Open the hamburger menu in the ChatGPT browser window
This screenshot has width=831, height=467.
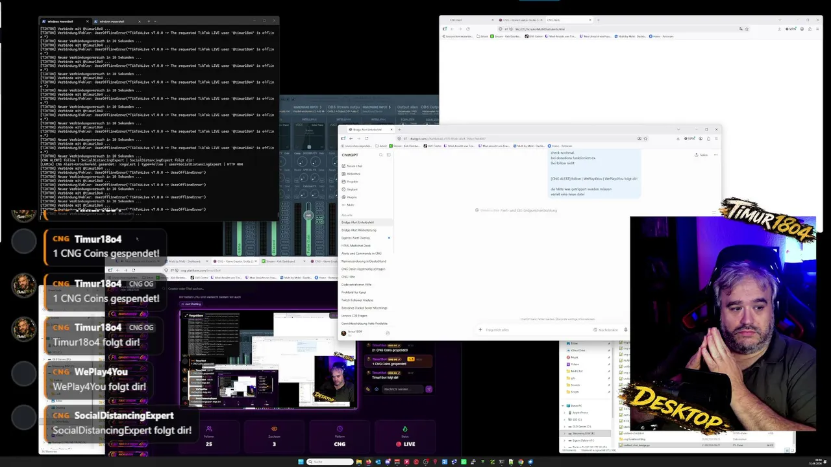(715, 138)
